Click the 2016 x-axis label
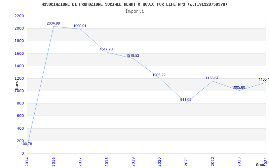 point(53,162)
